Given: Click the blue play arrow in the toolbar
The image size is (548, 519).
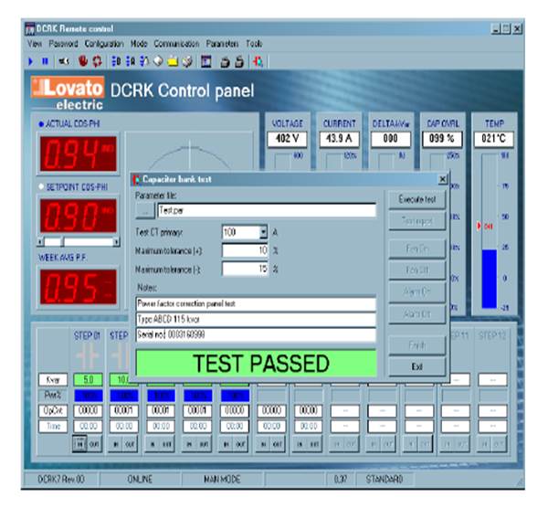Looking at the screenshot, I should [x=30, y=61].
